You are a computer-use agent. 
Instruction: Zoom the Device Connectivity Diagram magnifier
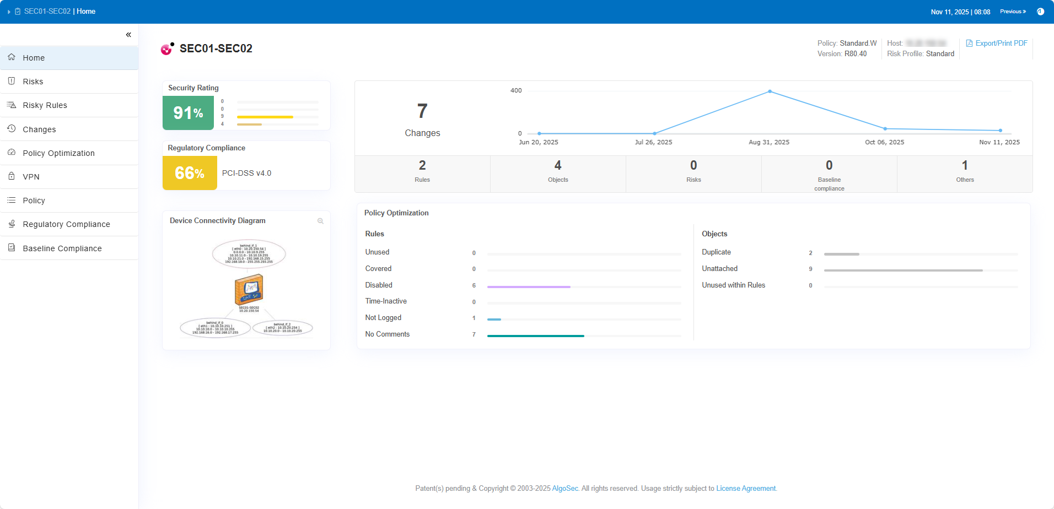pos(320,221)
